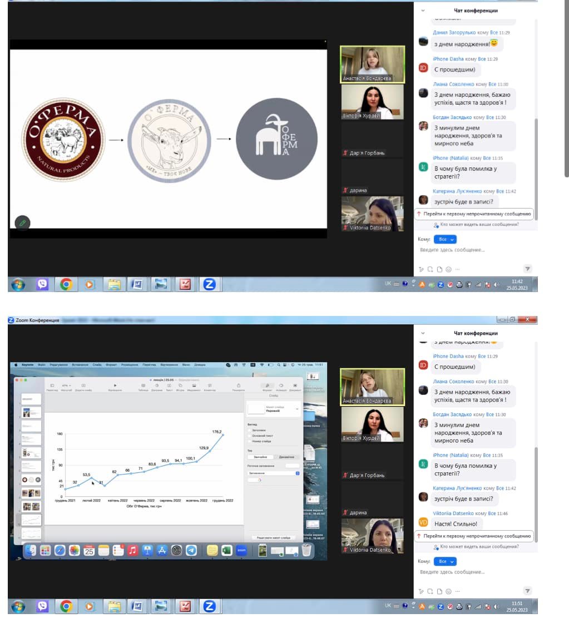This screenshot has height=618, width=569.
Task: Open the Trash in the Mac dock
Action: tap(306, 550)
